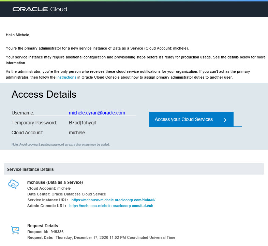Click the password copying note text
This screenshot has width=268, height=246.
(x=60, y=145)
